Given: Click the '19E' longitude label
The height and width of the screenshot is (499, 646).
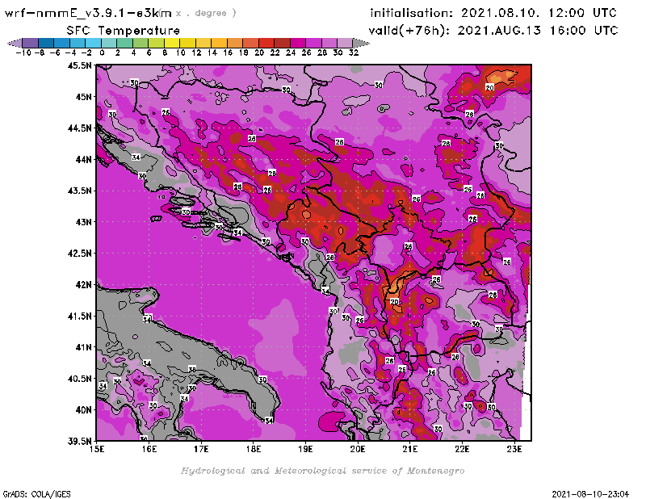Looking at the screenshot, I should coord(306,449).
